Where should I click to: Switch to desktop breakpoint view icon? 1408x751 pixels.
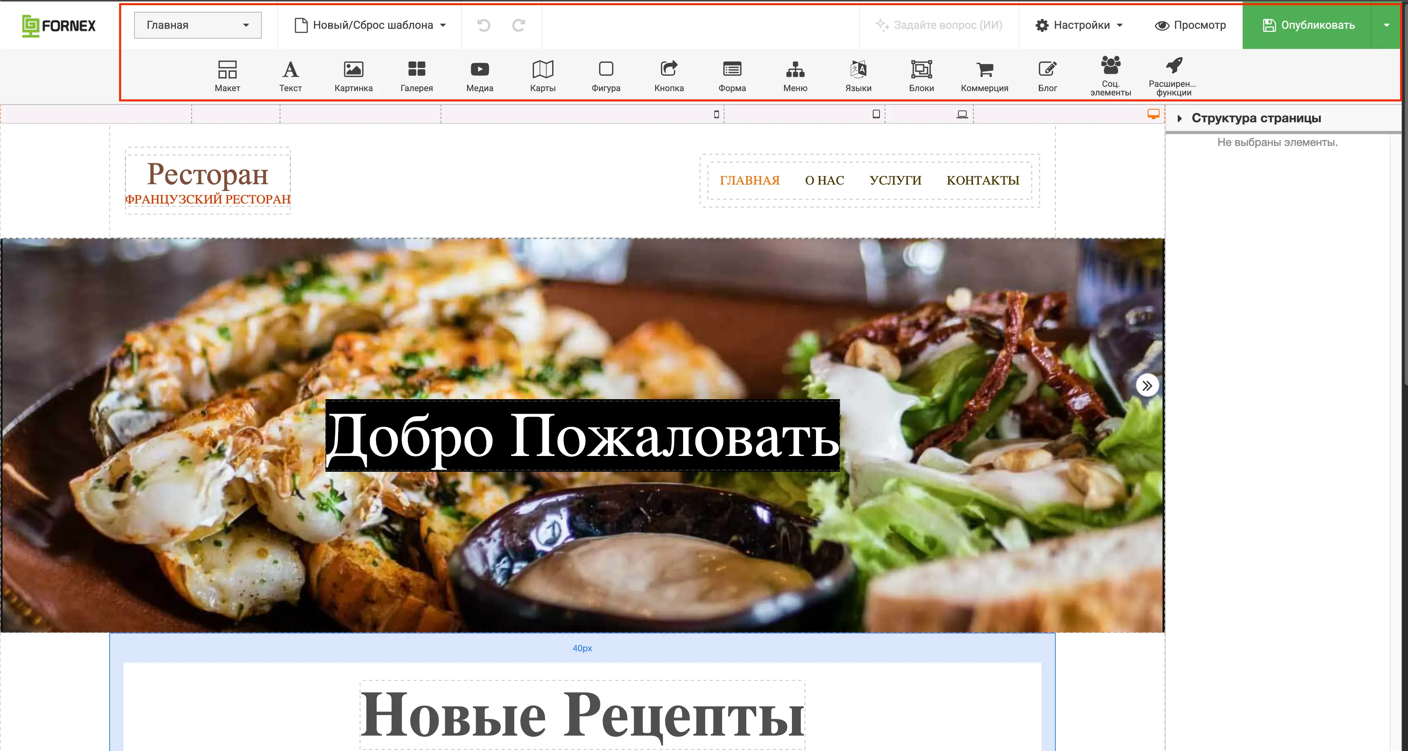(x=1153, y=114)
